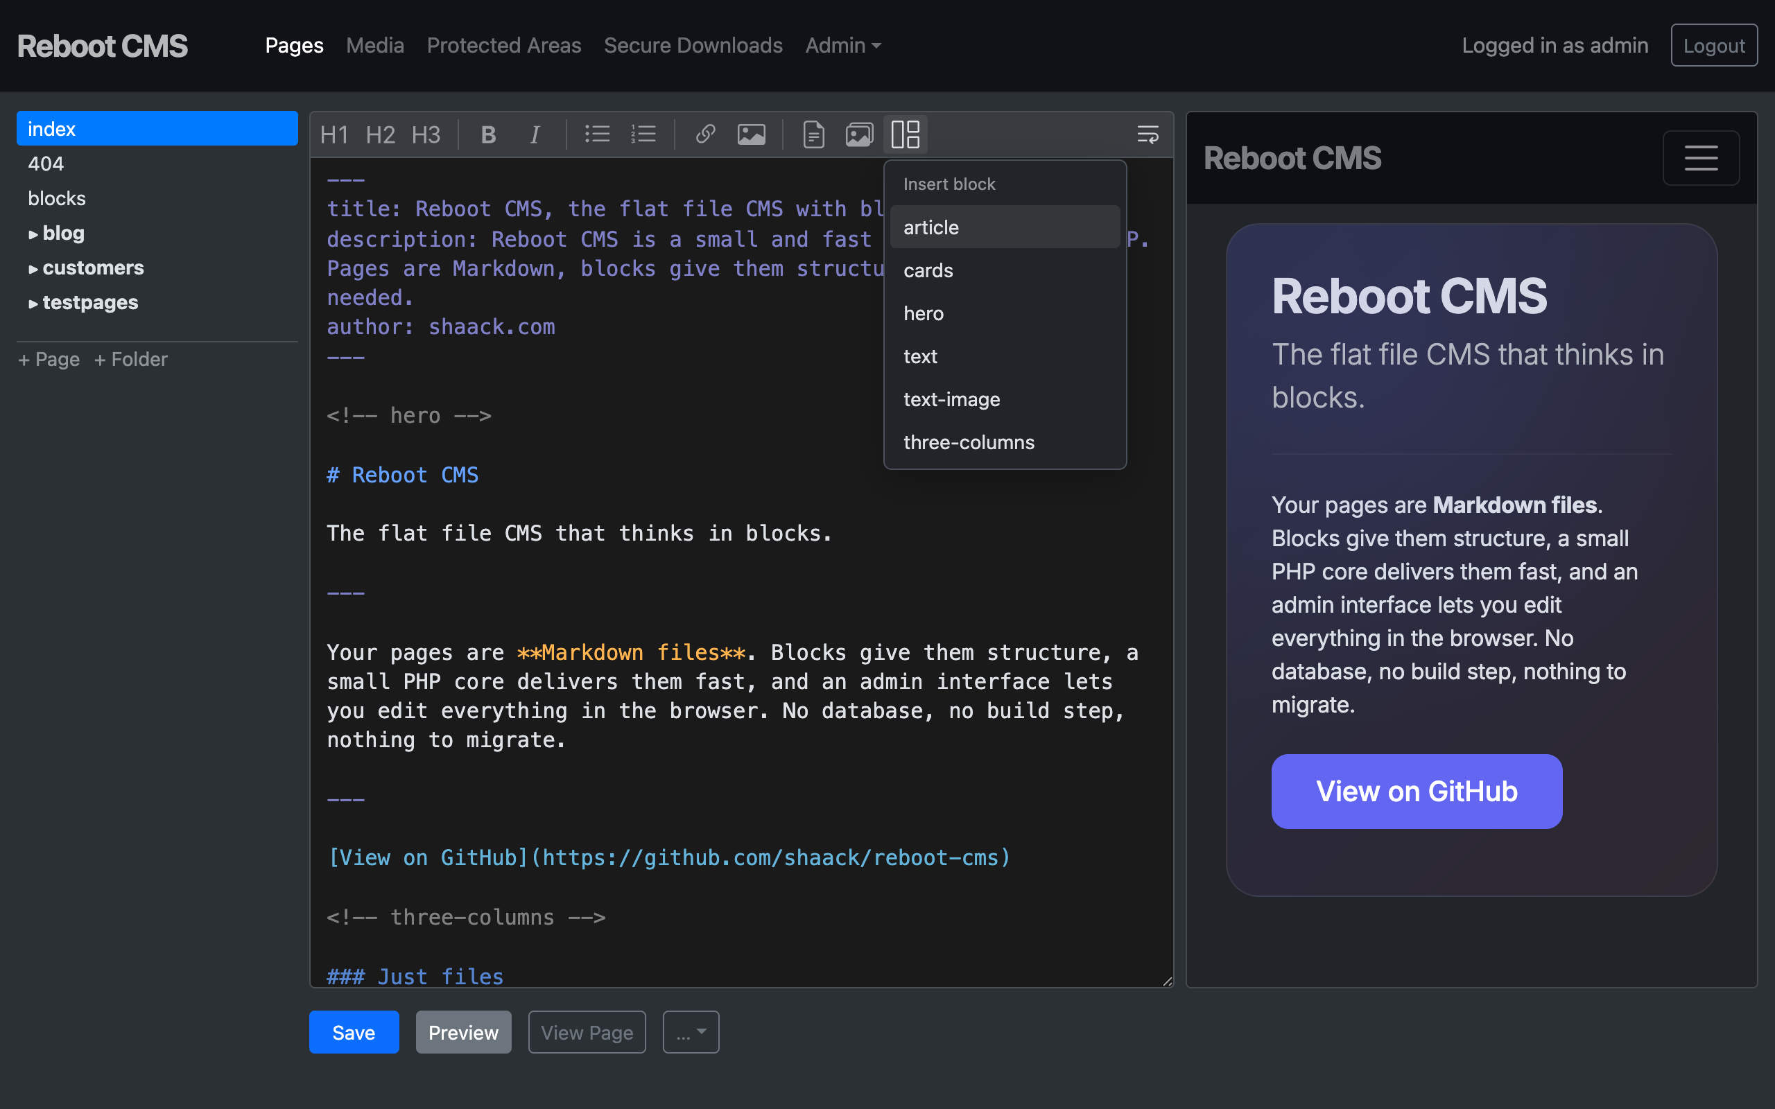
Task: Select the text-image block option
Action: tap(1005, 400)
